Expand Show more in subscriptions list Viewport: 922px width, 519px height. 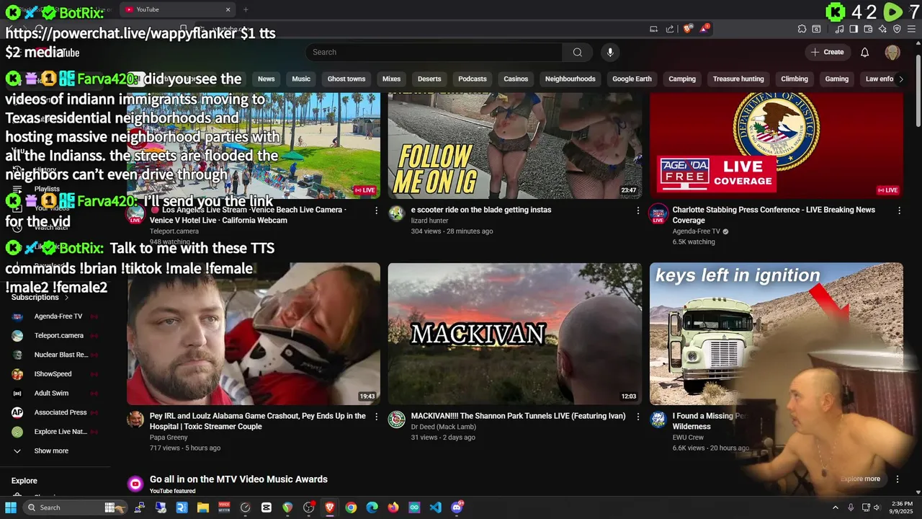click(x=51, y=451)
